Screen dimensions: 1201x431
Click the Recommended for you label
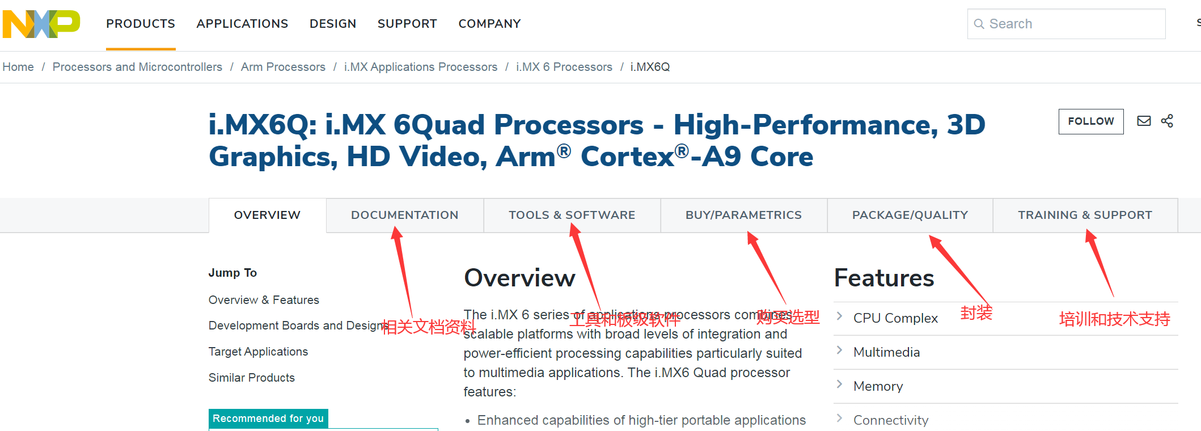point(268,419)
